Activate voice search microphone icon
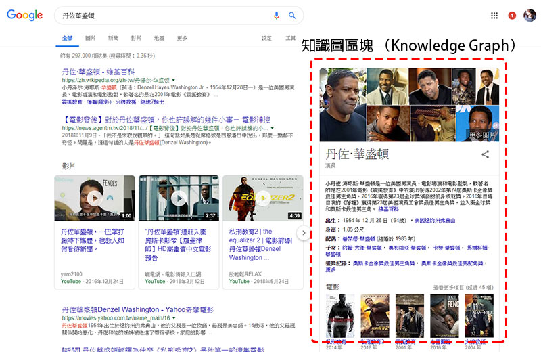 point(277,16)
